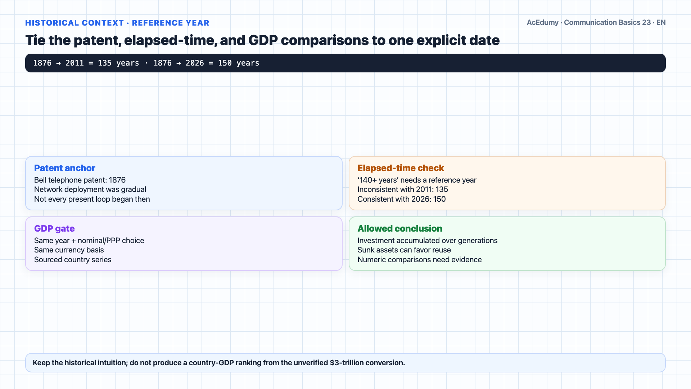The width and height of the screenshot is (691, 389).
Task: Select the Elapsed-time check heading
Action: (x=401, y=168)
